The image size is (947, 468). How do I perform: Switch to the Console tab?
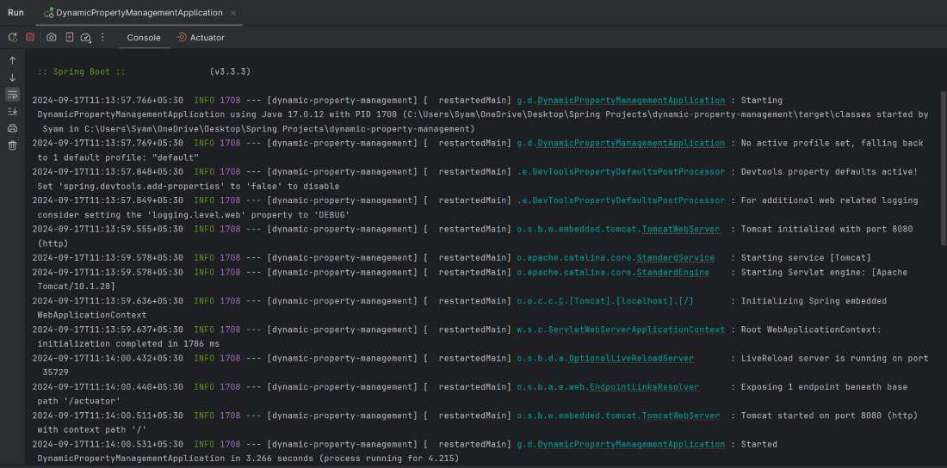144,38
